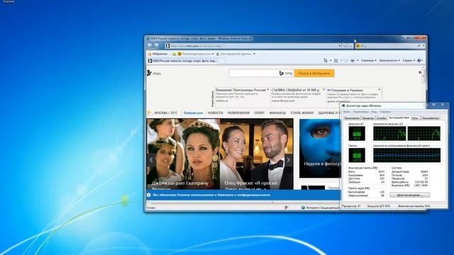454x255 pixels.
Task: Open the Отец Фриске story image
Action: pos(257,154)
